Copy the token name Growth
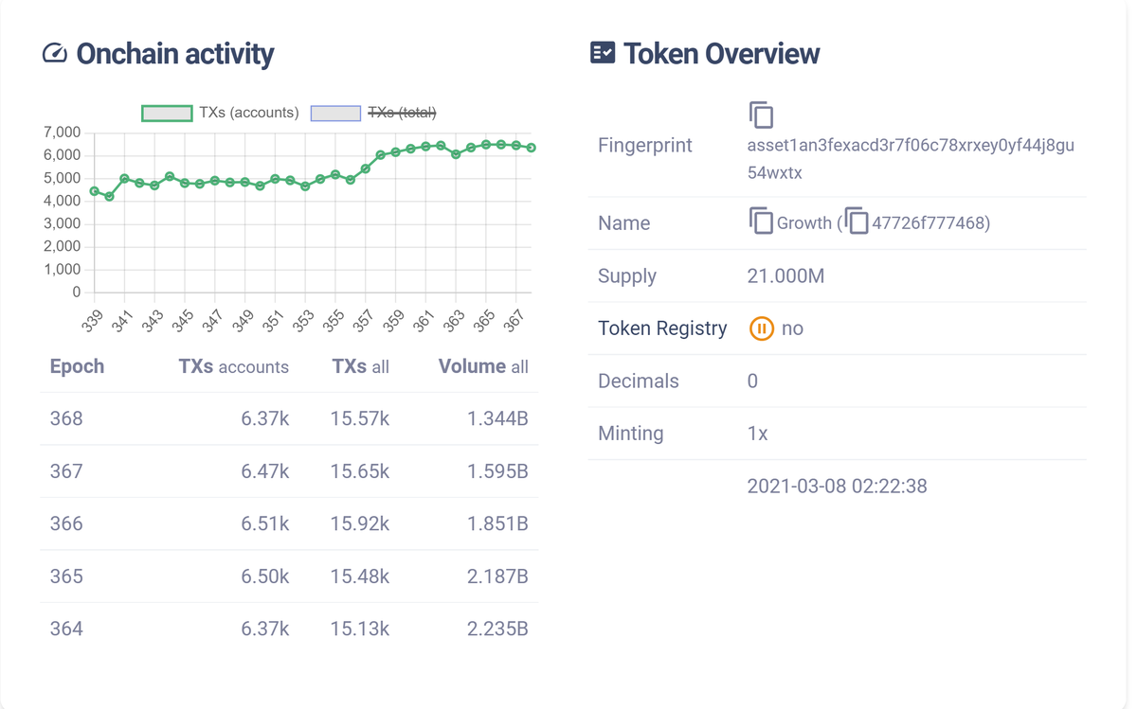Screen dimensions: 1137x709 point(761,222)
